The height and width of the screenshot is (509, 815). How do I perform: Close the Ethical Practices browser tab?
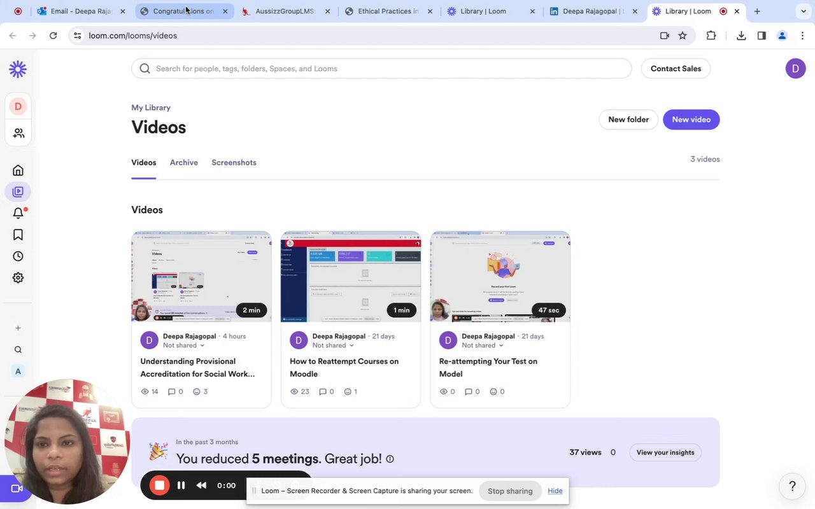pos(430,11)
